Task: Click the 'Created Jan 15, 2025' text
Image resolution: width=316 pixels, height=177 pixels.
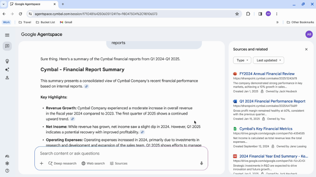Action: click(246, 119)
